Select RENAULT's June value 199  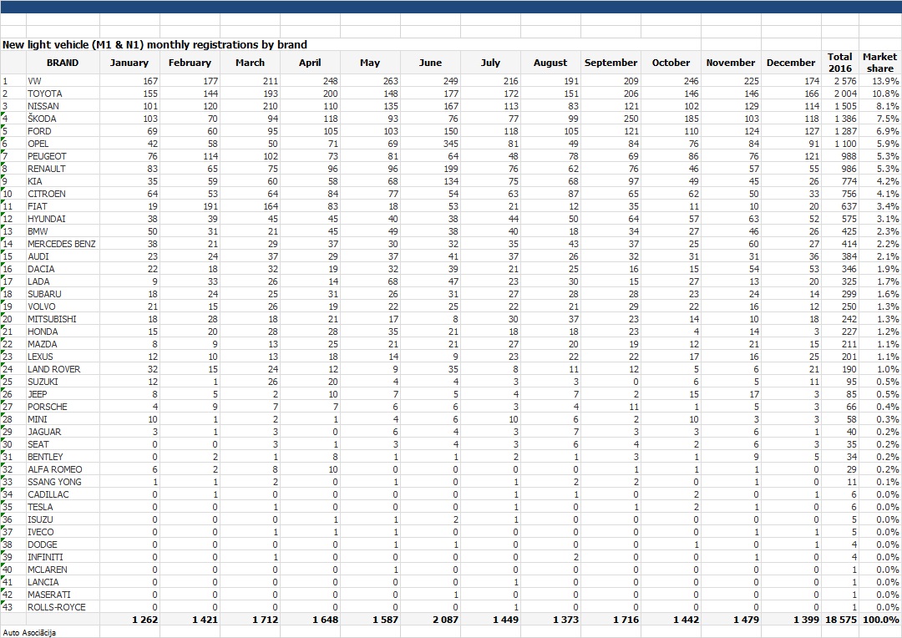coord(430,169)
